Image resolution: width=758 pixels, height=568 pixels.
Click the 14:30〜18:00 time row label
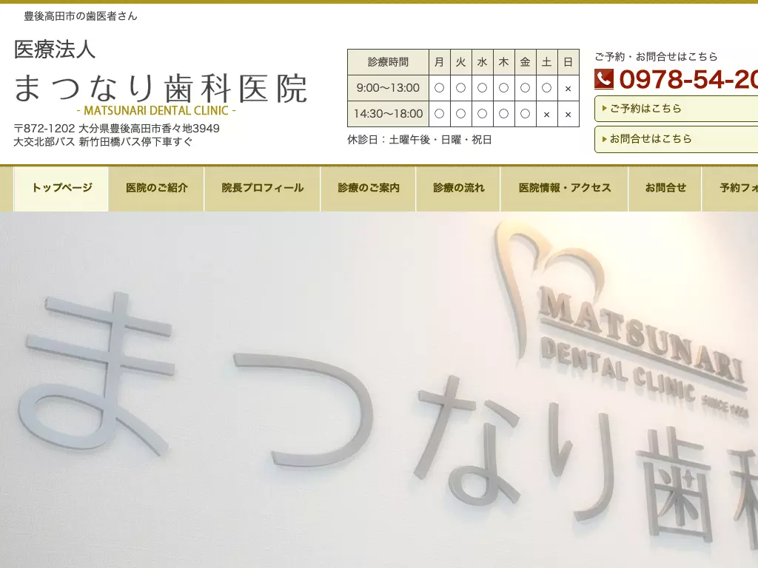point(388,114)
